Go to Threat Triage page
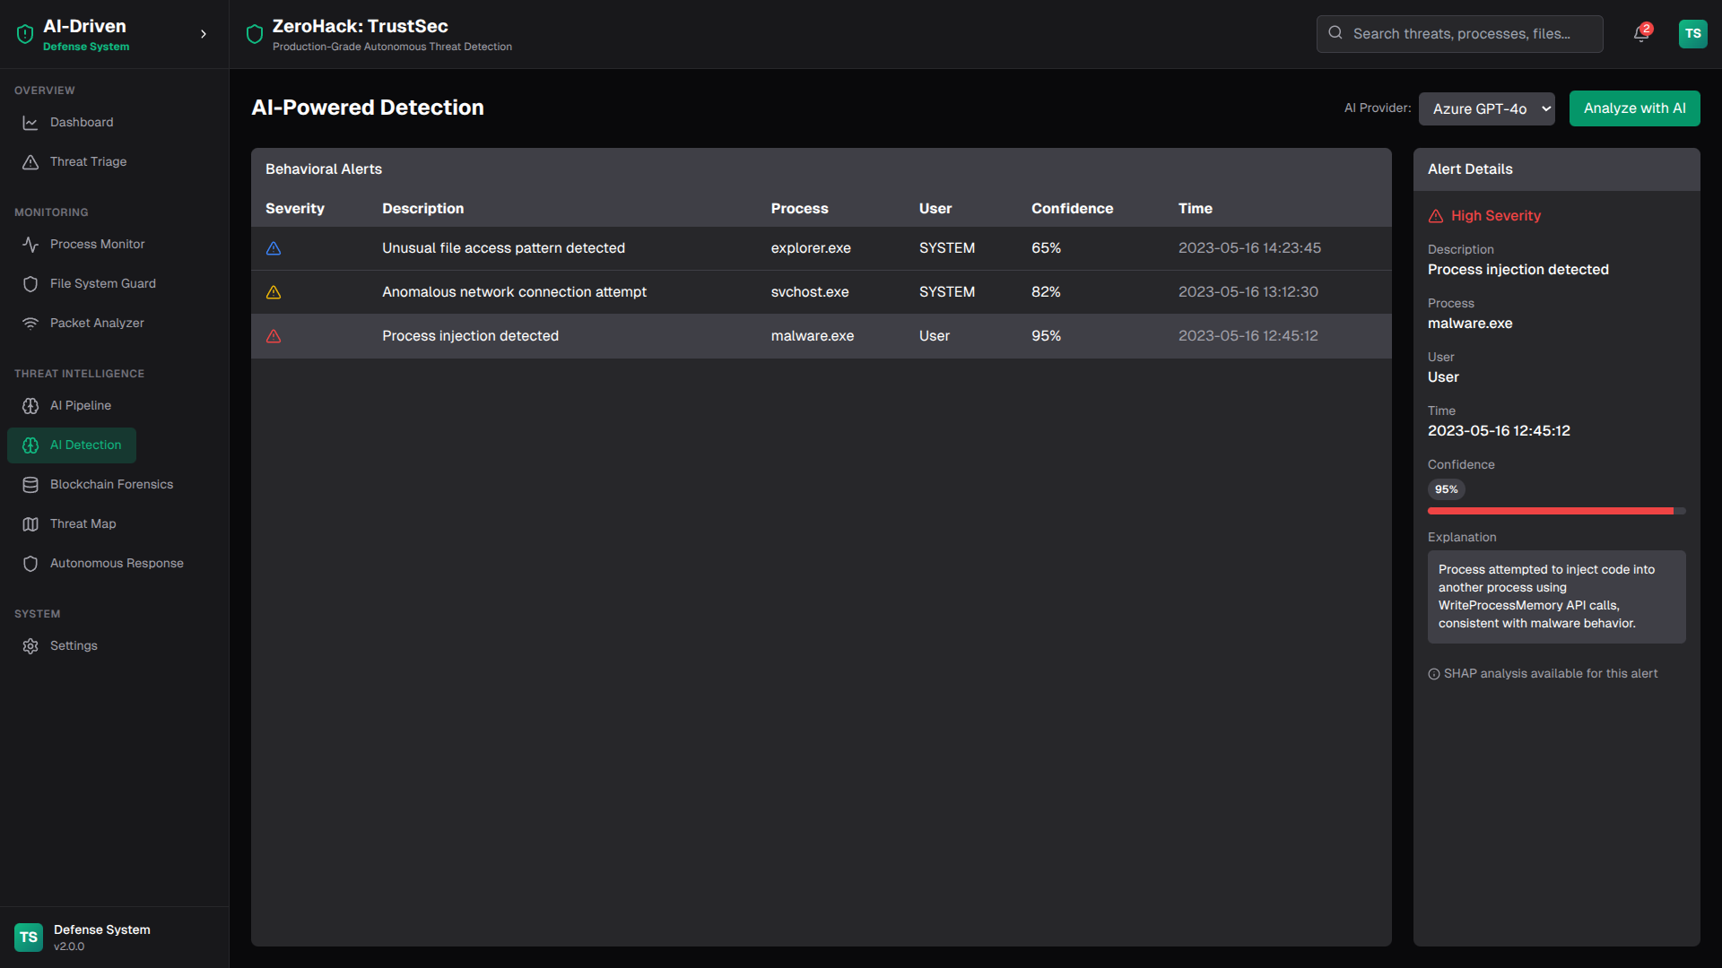The width and height of the screenshot is (1722, 968). 88,162
